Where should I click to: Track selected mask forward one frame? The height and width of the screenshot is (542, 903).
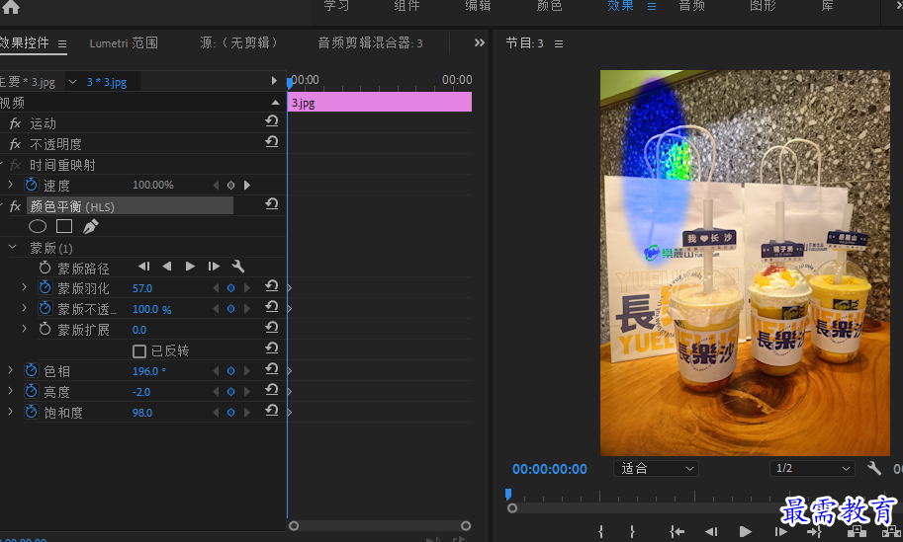pos(214,267)
